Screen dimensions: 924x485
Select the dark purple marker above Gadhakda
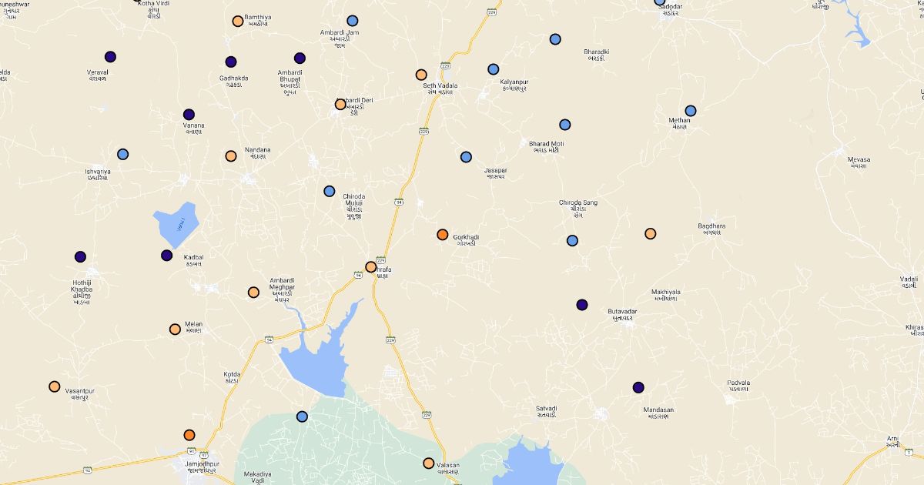tap(231, 62)
